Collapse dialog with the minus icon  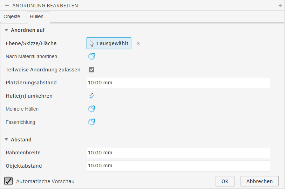[7, 6]
